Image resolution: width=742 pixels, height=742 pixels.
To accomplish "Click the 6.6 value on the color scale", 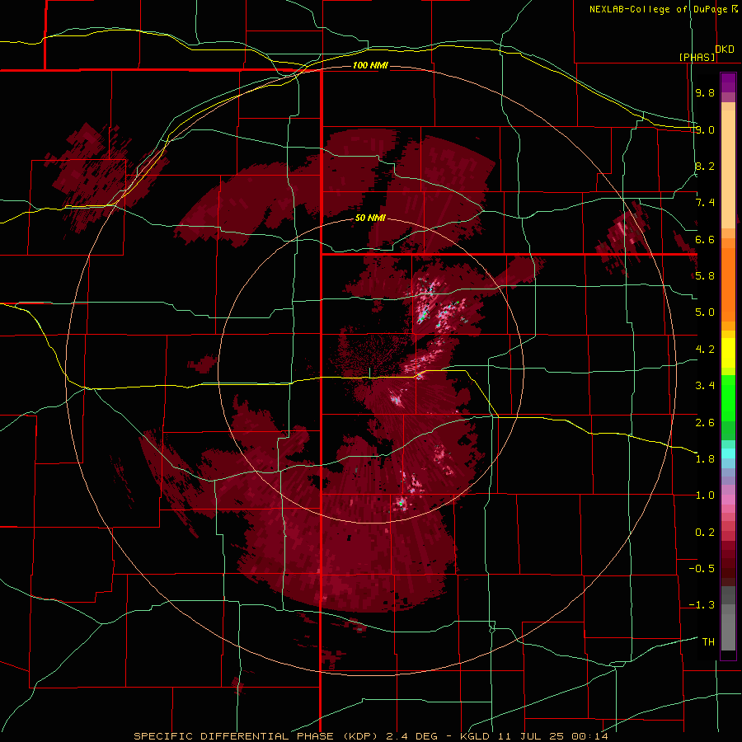I will [x=705, y=239].
